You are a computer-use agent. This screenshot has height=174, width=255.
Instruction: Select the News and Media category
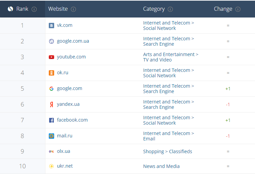coord(161,166)
